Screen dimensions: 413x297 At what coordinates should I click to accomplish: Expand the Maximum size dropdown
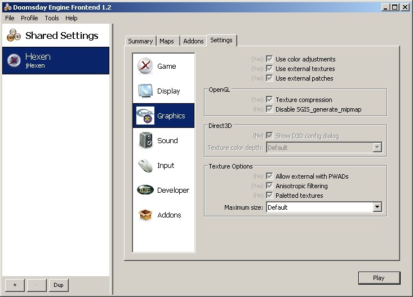point(377,207)
